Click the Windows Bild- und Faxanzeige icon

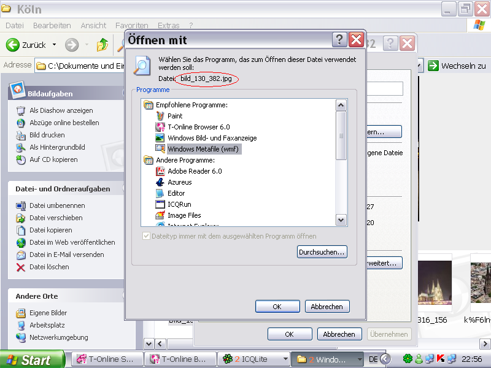[160, 138]
